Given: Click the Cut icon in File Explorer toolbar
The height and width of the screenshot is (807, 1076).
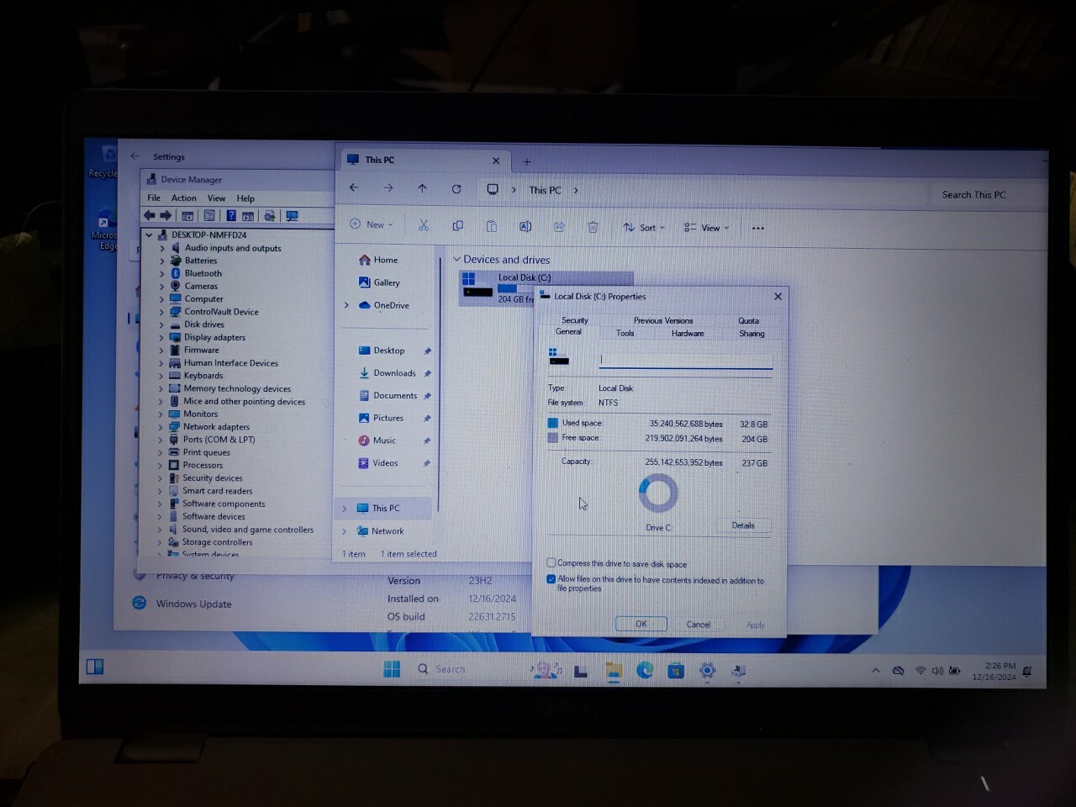Looking at the screenshot, I should 424,225.
